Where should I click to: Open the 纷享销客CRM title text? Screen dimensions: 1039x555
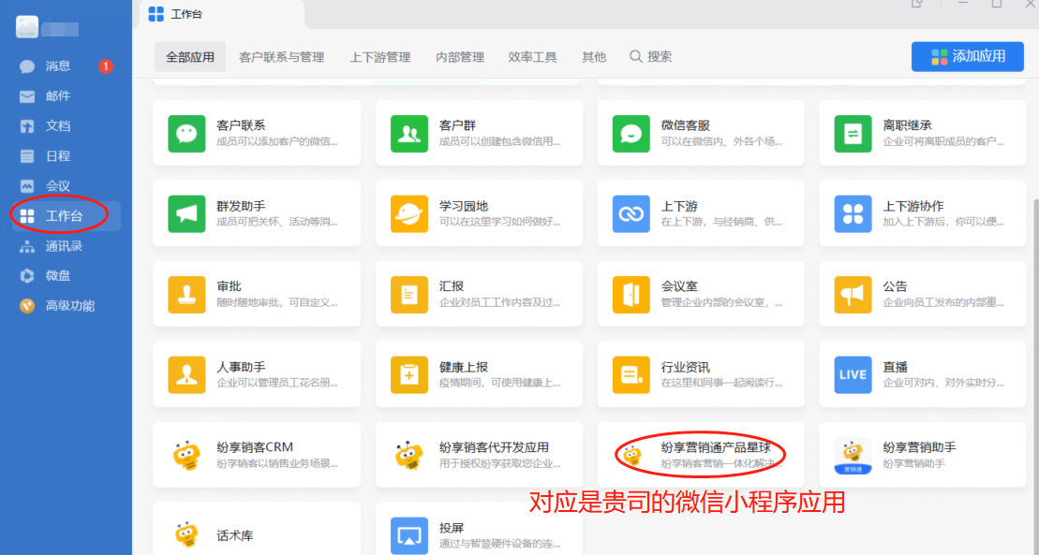[x=255, y=447]
